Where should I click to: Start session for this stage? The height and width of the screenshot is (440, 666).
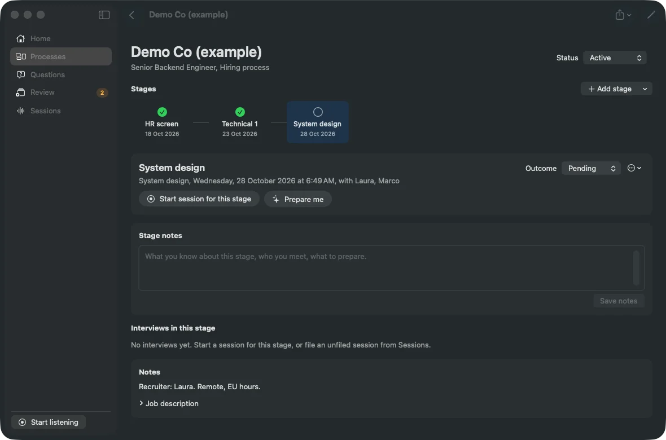[x=199, y=199]
